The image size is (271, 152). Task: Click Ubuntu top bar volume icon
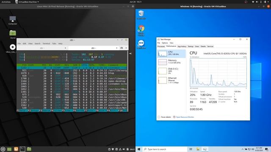pos(257,2)
